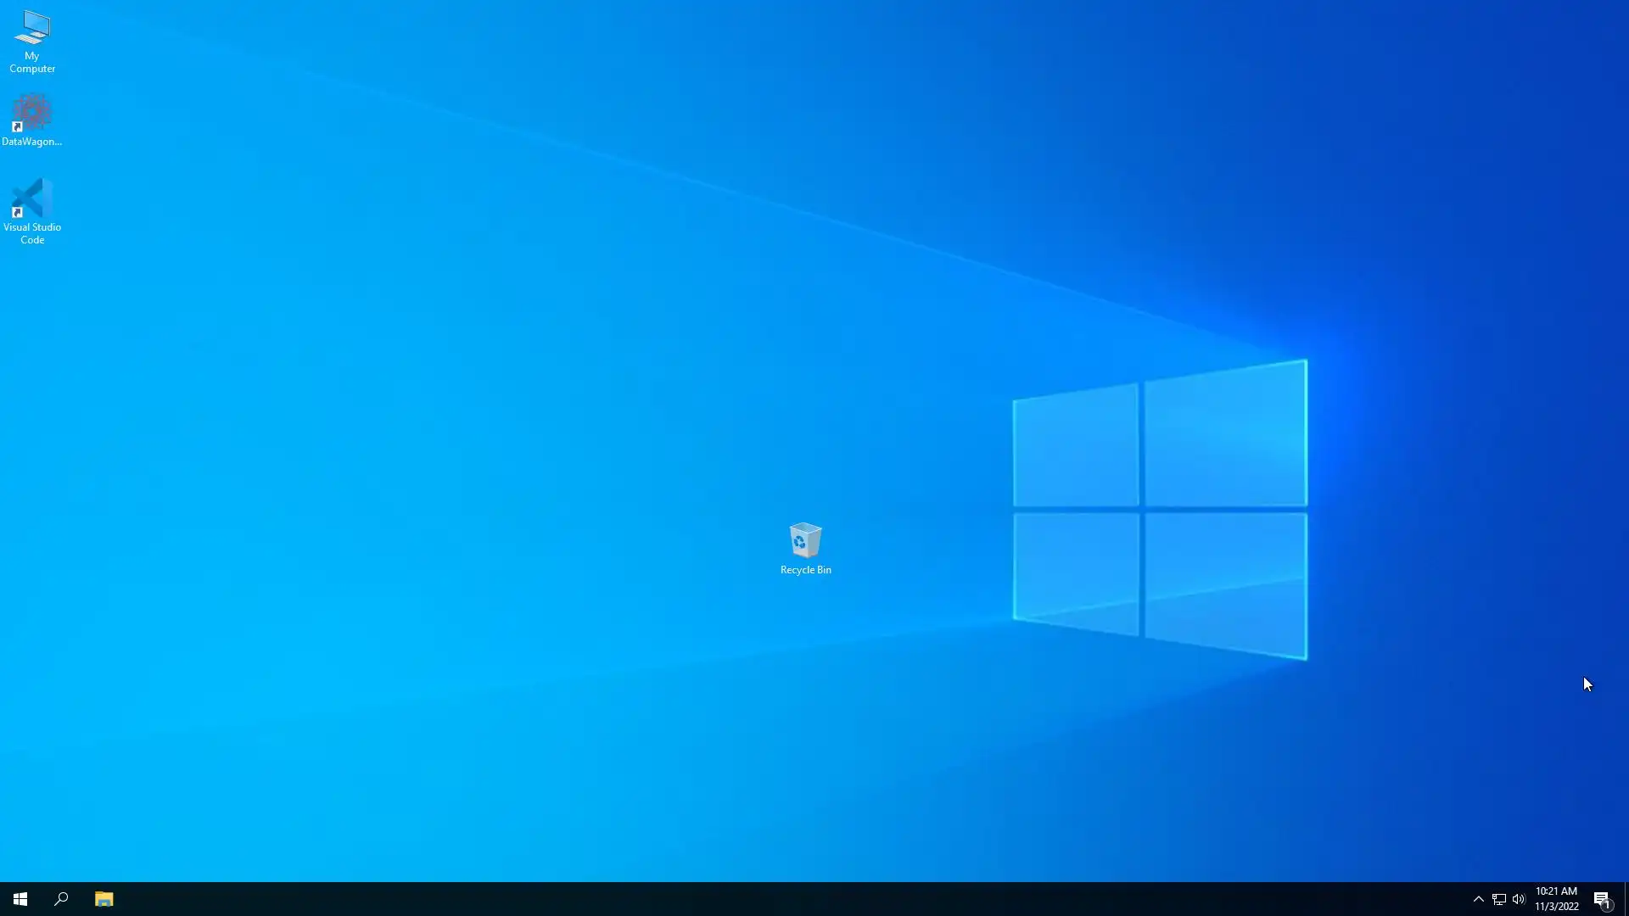Select the Recycle Bin icon
1629x916 pixels.
pos(805,540)
